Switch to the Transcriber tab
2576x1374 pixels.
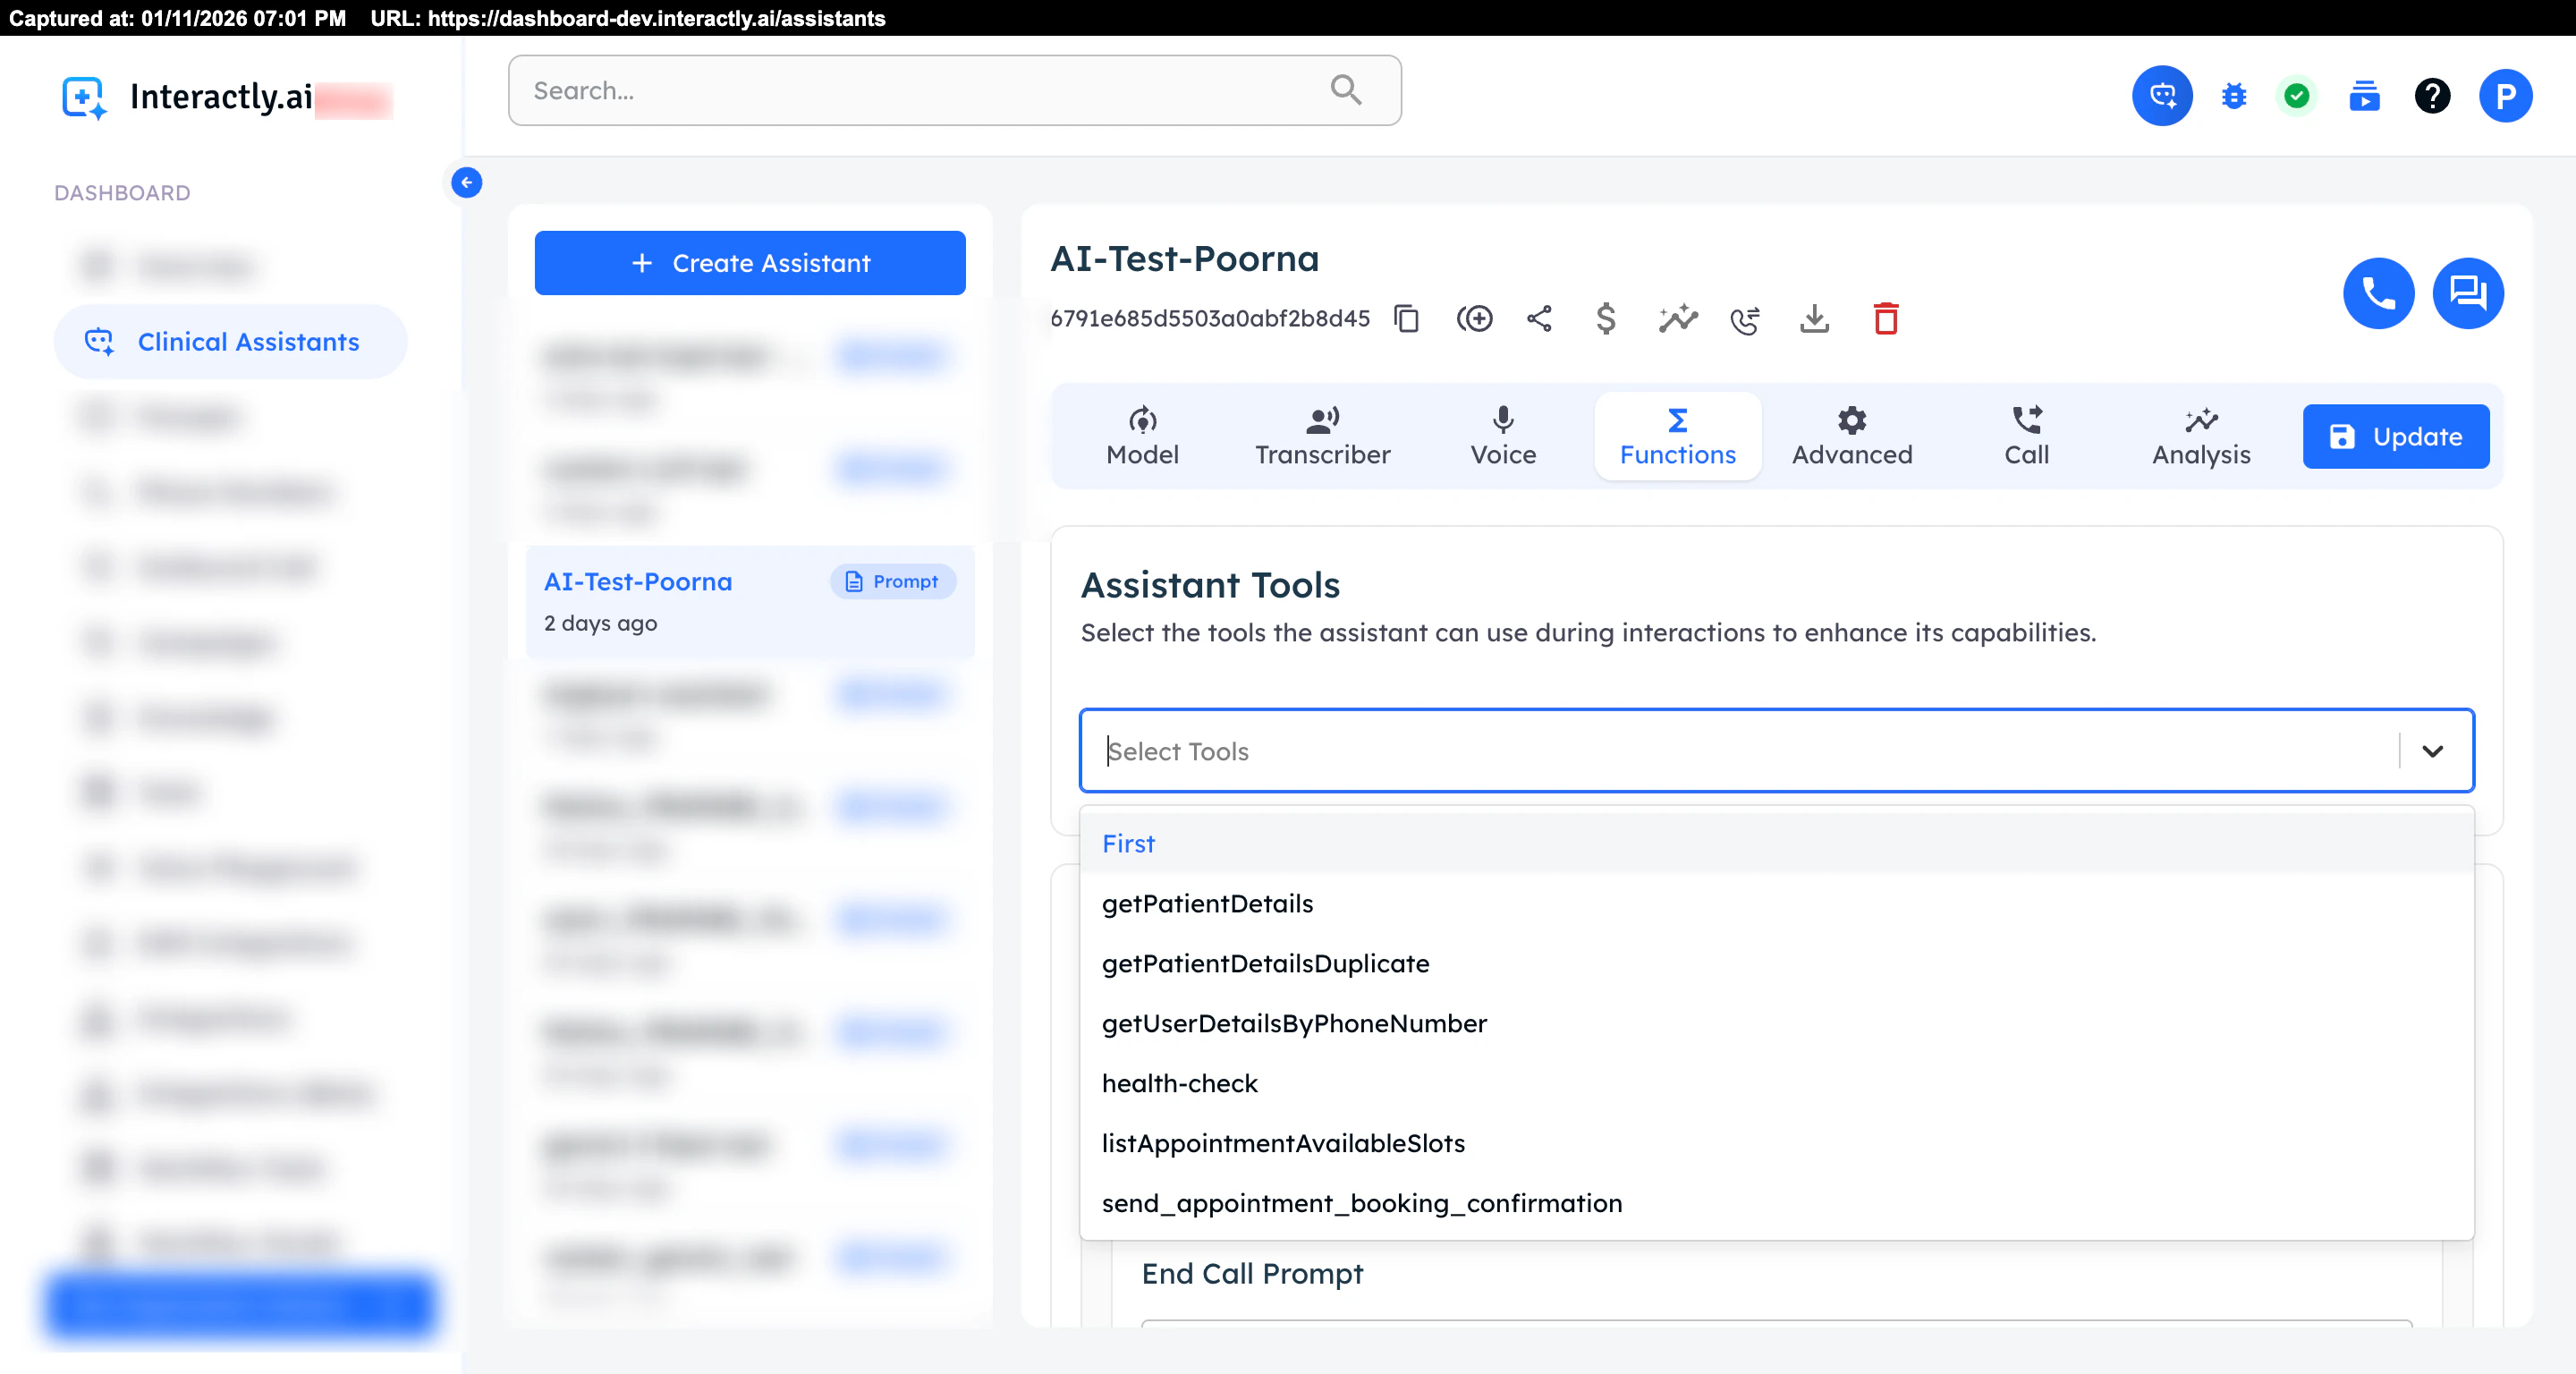[x=1322, y=436]
